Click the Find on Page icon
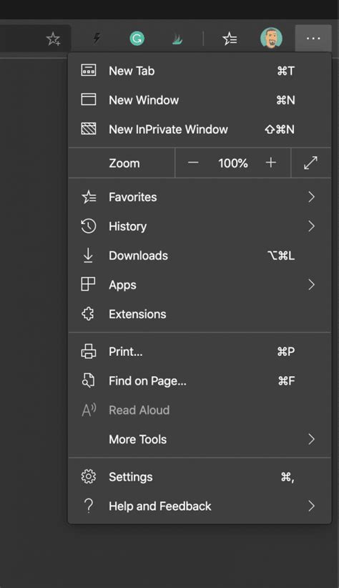339x588 pixels. [x=88, y=380]
